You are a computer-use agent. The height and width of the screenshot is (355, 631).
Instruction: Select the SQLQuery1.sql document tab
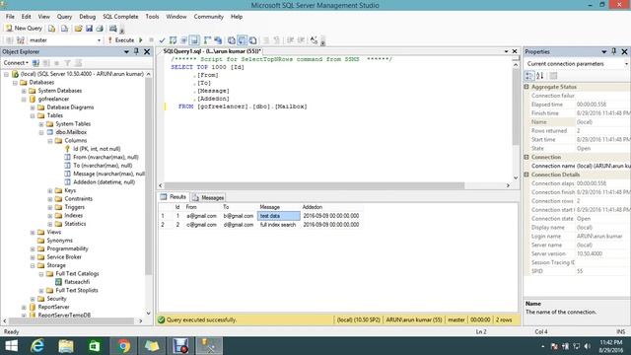pyautogui.click(x=212, y=51)
